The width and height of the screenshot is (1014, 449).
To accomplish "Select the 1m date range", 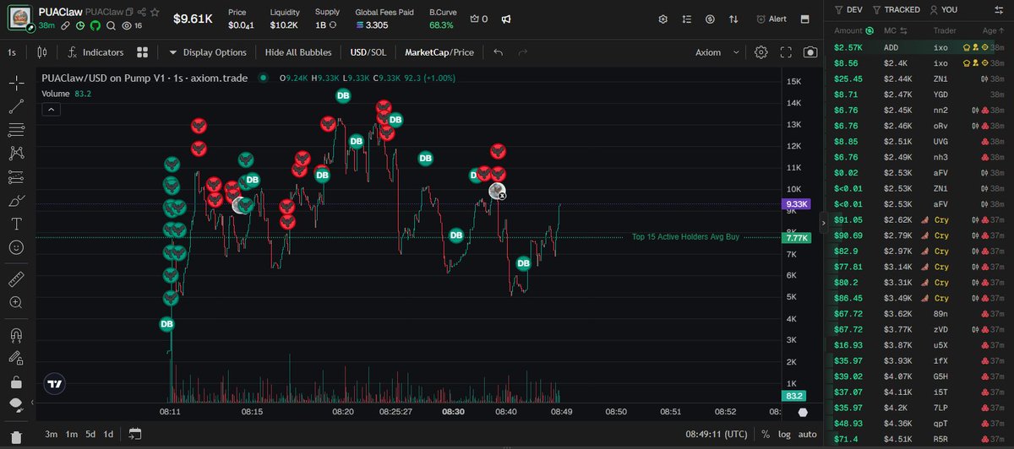I will click(x=72, y=434).
